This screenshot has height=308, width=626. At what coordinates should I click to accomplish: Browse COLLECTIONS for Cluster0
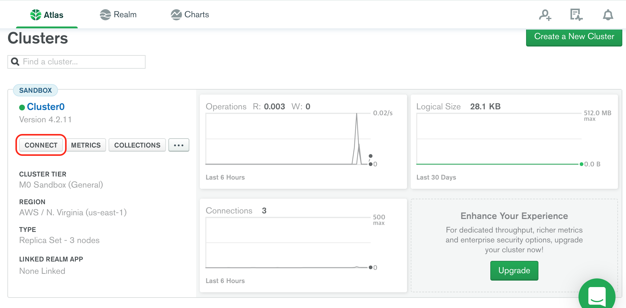[137, 145]
